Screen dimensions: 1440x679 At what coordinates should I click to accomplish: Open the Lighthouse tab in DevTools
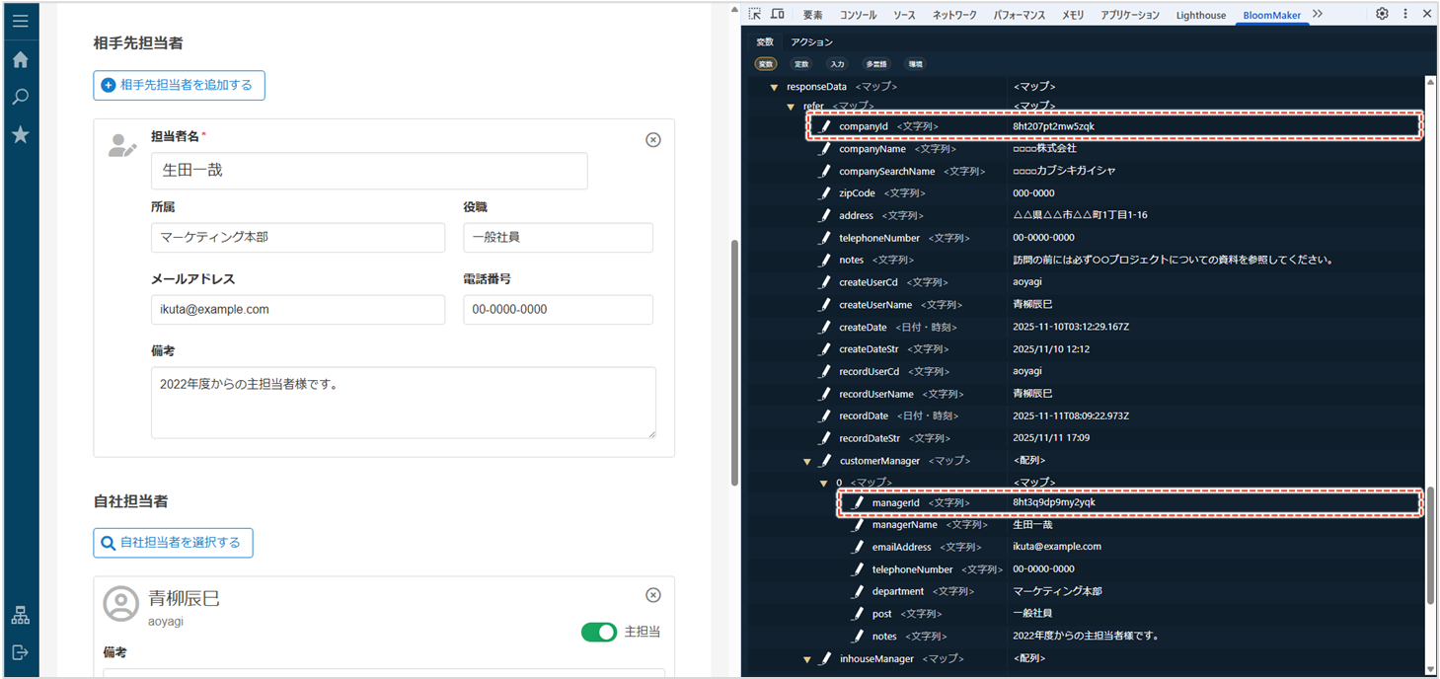[x=1201, y=15]
